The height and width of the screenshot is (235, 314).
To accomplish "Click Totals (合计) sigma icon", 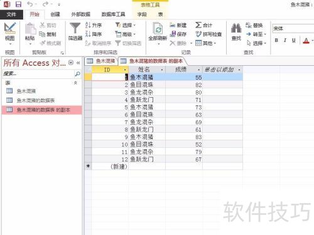I will 198,25.
